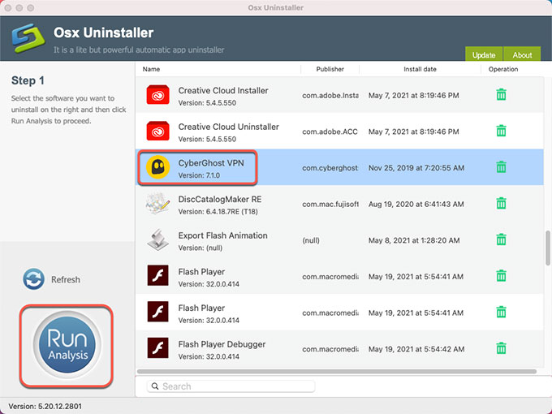Click the "Osx Uninstaller" header title

[x=104, y=32]
